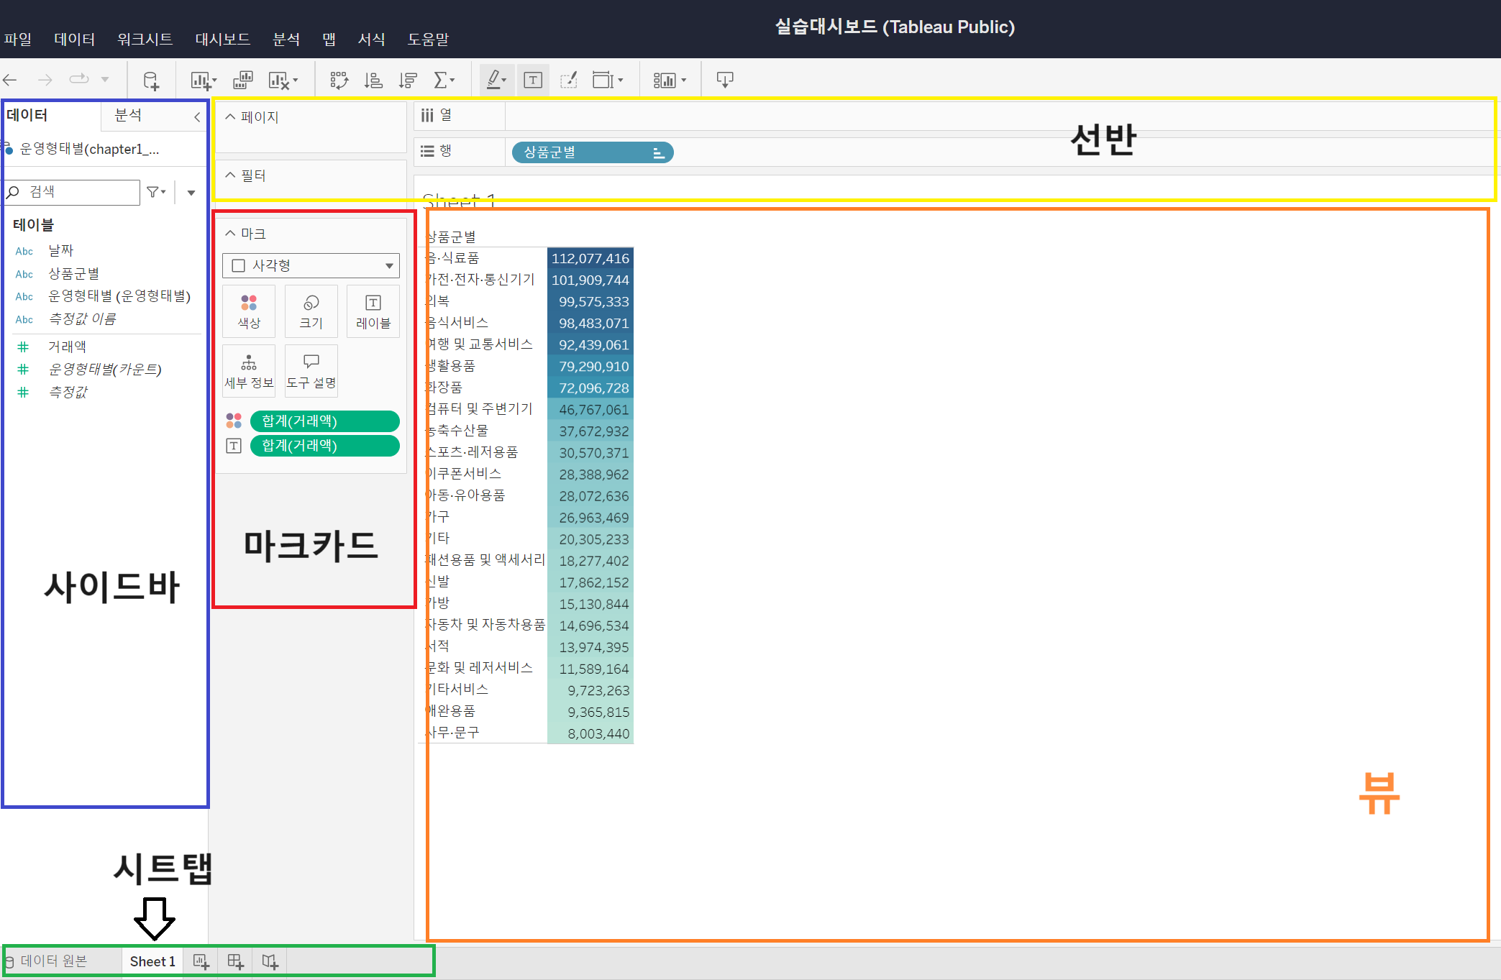This screenshot has width=1501, height=980.
Task: Open the 분석 menu in menu bar
Action: (286, 39)
